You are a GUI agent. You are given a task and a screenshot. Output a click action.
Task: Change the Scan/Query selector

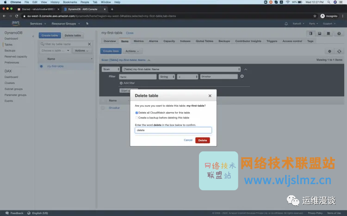coord(111,69)
